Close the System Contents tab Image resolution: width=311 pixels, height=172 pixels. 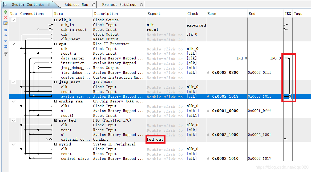(x=49, y=4)
